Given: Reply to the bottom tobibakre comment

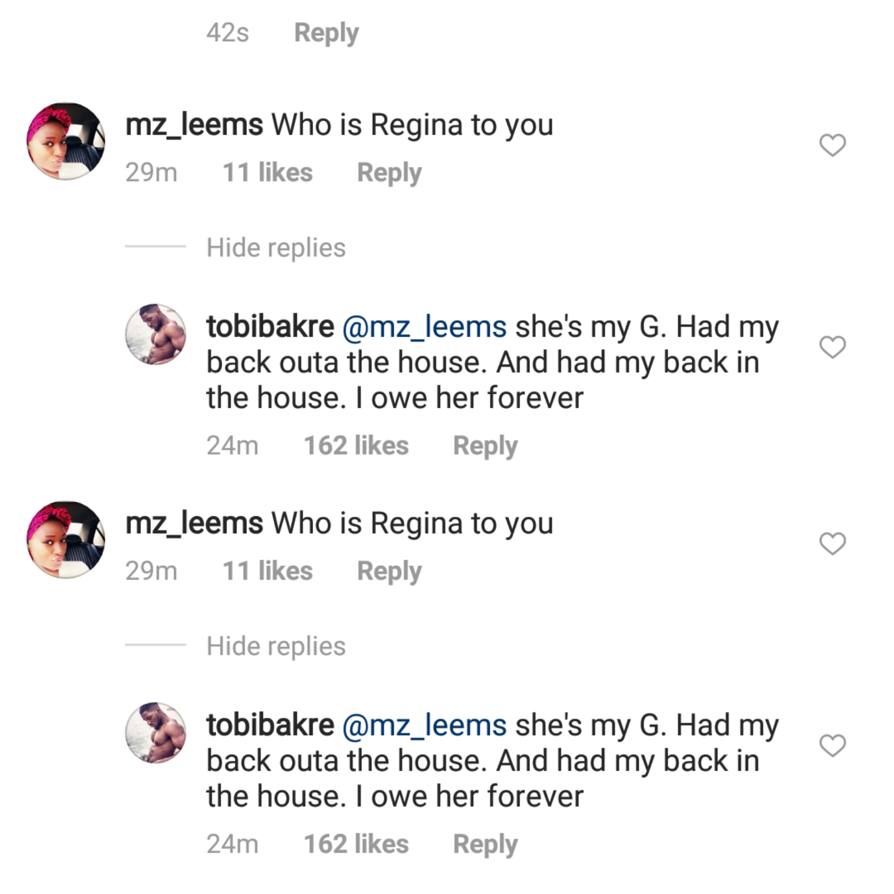Looking at the screenshot, I should (485, 844).
